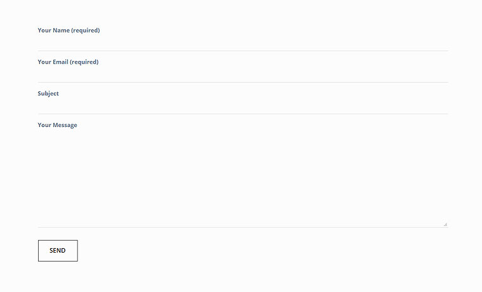
Task: Click the grip at the message box corner
Action: coord(445,224)
